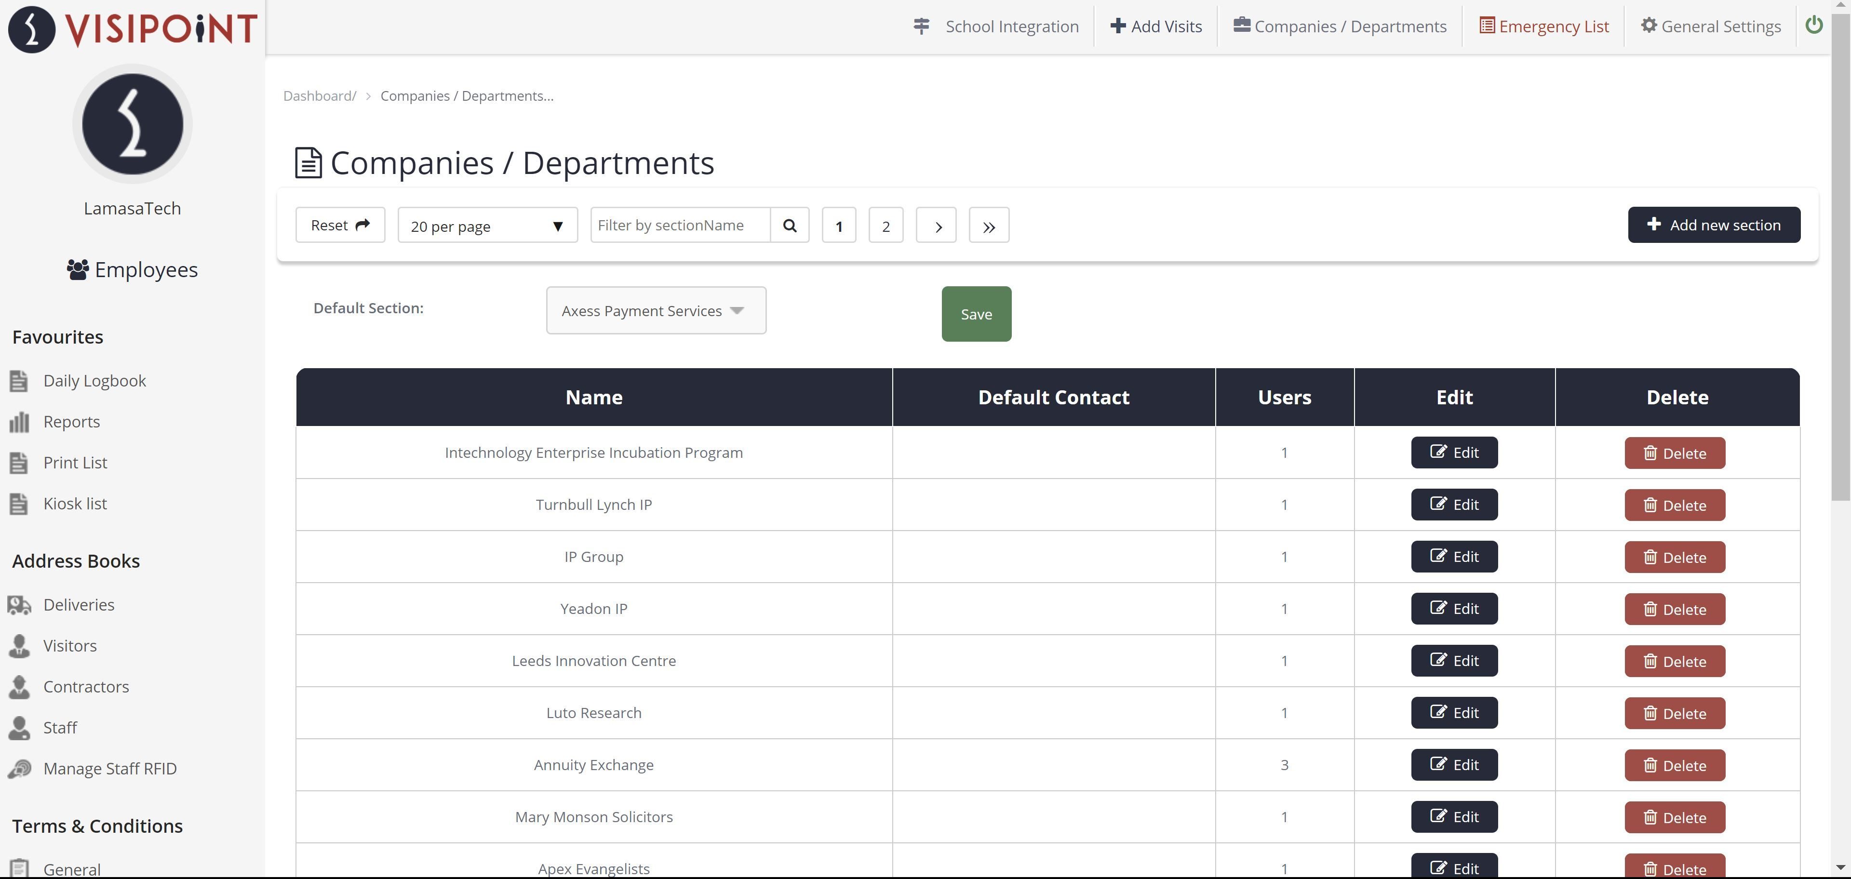Click the Users column header

(1284, 397)
